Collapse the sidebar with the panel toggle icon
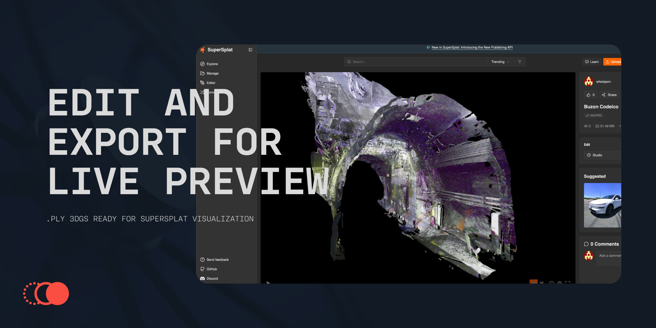The width and height of the screenshot is (656, 328). click(250, 50)
